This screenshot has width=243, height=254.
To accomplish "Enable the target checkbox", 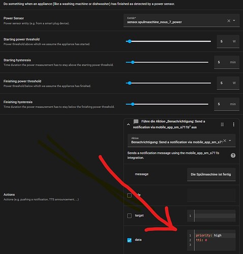I will click(129, 215).
